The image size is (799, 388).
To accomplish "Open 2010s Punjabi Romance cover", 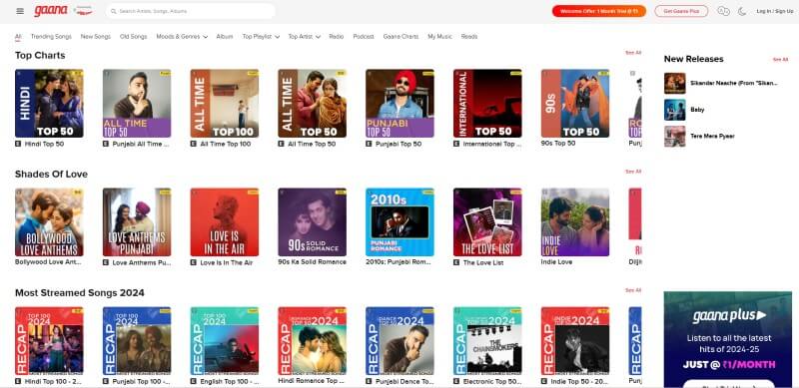I will [399, 222].
